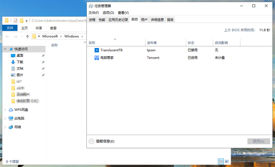Expand the 此电脑 tree node

[x=5, y=119]
